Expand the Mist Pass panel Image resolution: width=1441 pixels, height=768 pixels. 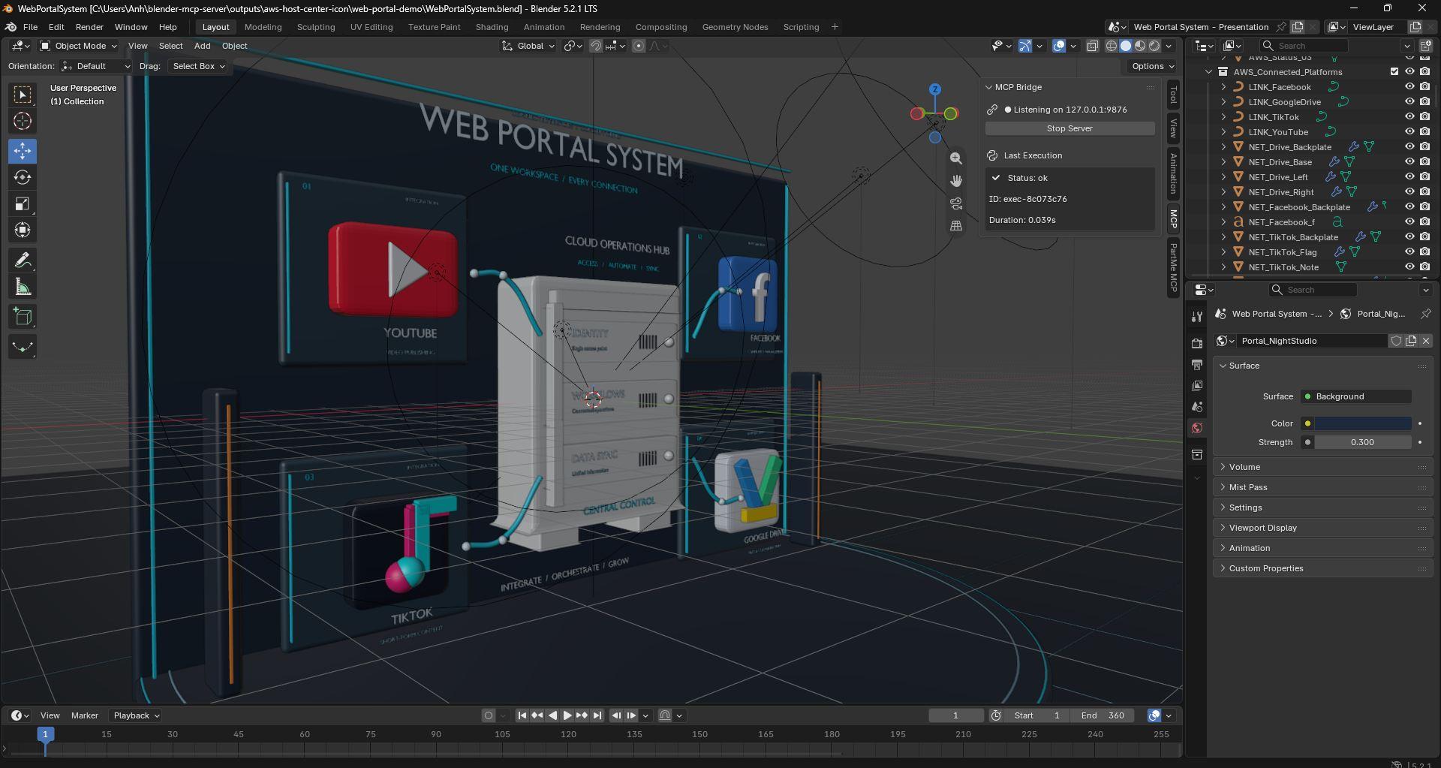coord(1322,487)
